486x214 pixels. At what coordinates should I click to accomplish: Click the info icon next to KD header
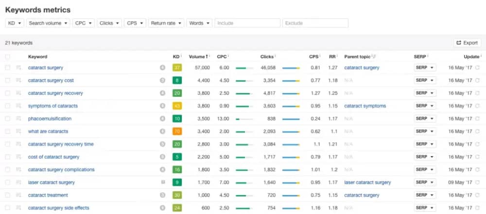pyautogui.click(x=182, y=57)
